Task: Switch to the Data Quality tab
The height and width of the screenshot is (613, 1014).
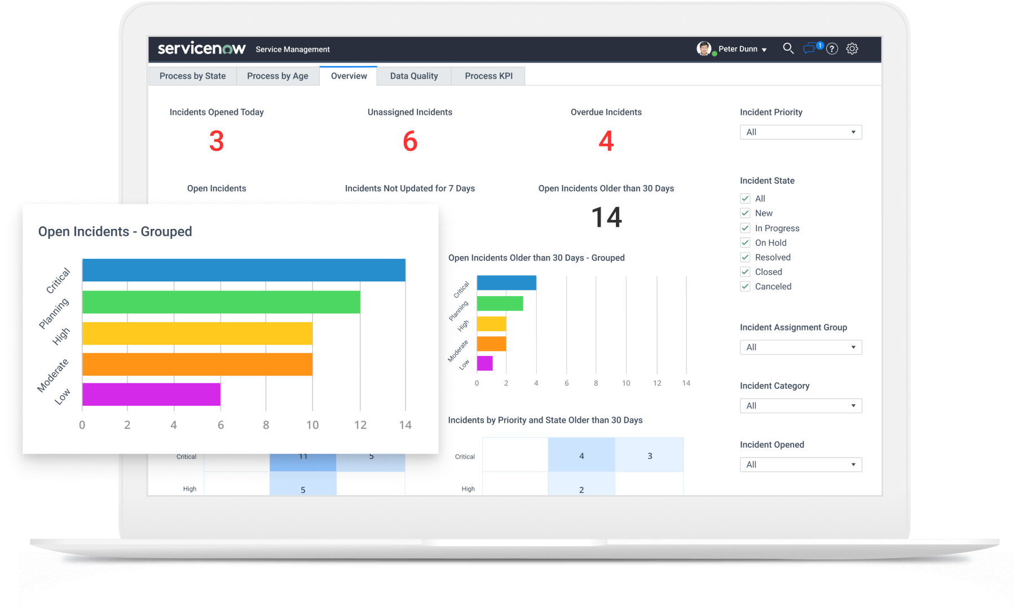Action: (413, 76)
